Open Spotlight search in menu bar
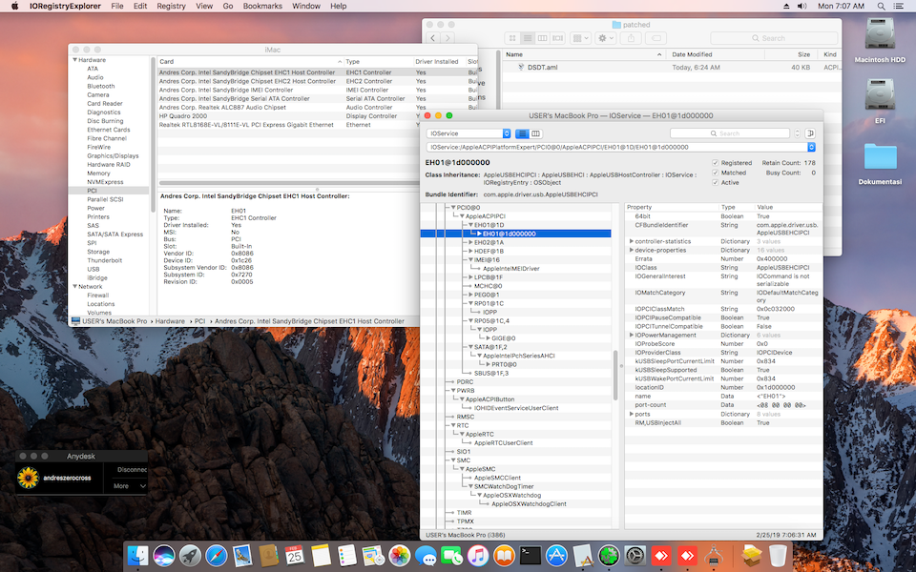 pyautogui.click(x=881, y=6)
